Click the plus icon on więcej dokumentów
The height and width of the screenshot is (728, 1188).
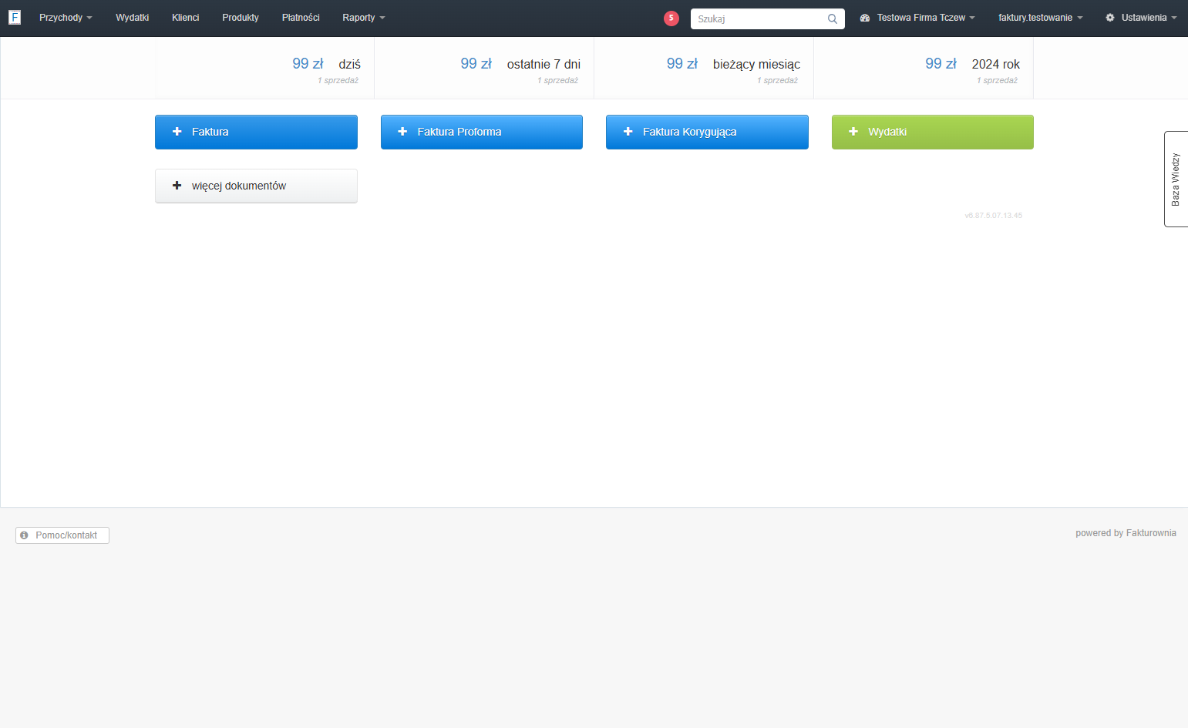177,186
